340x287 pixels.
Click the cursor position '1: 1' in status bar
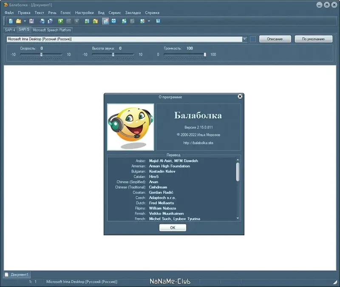33,282
